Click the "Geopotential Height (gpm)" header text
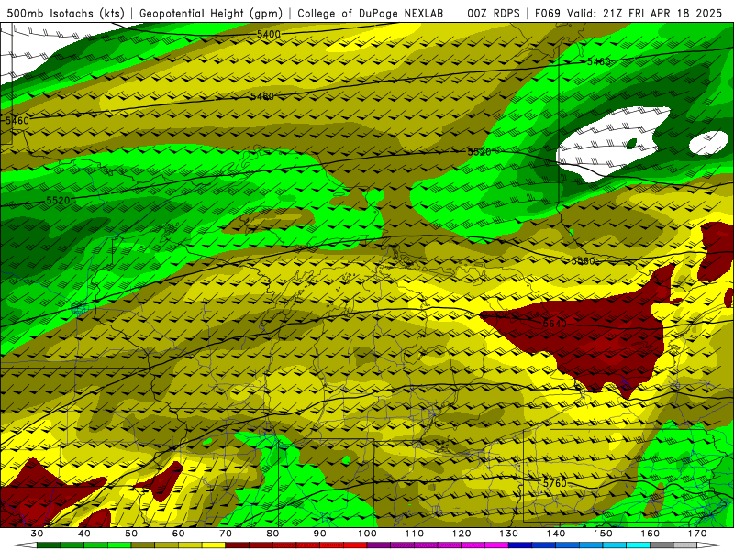 pyautogui.click(x=211, y=14)
